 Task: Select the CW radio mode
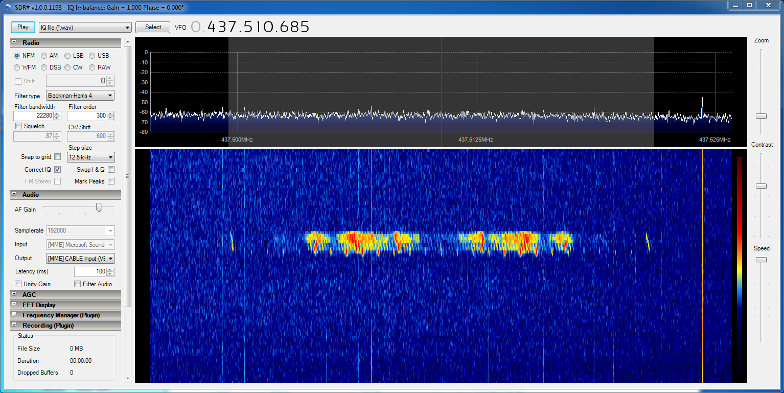point(67,67)
